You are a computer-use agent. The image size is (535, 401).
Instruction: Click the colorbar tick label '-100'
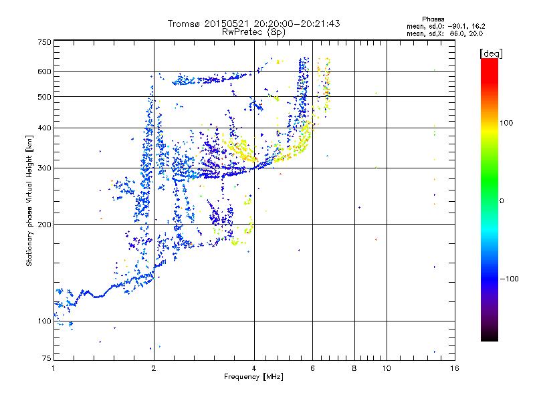[510, 279]
